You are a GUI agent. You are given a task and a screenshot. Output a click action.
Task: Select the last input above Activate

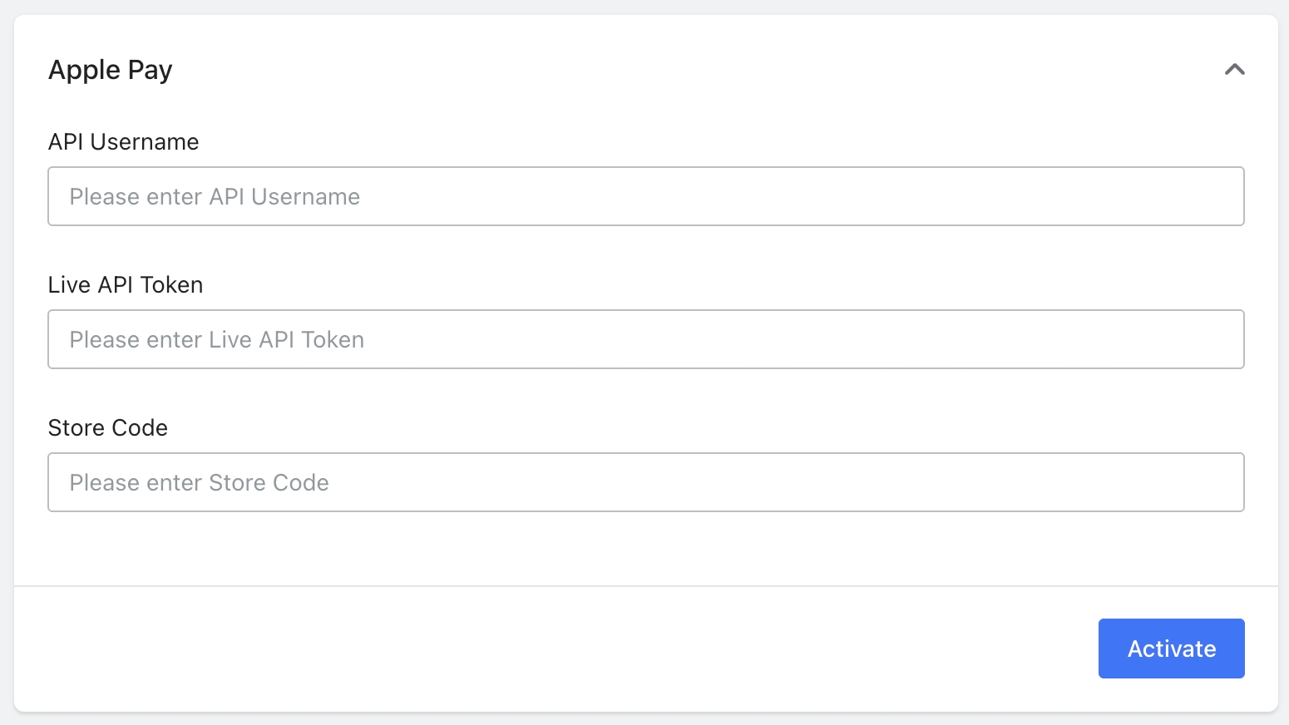(645, 482)
